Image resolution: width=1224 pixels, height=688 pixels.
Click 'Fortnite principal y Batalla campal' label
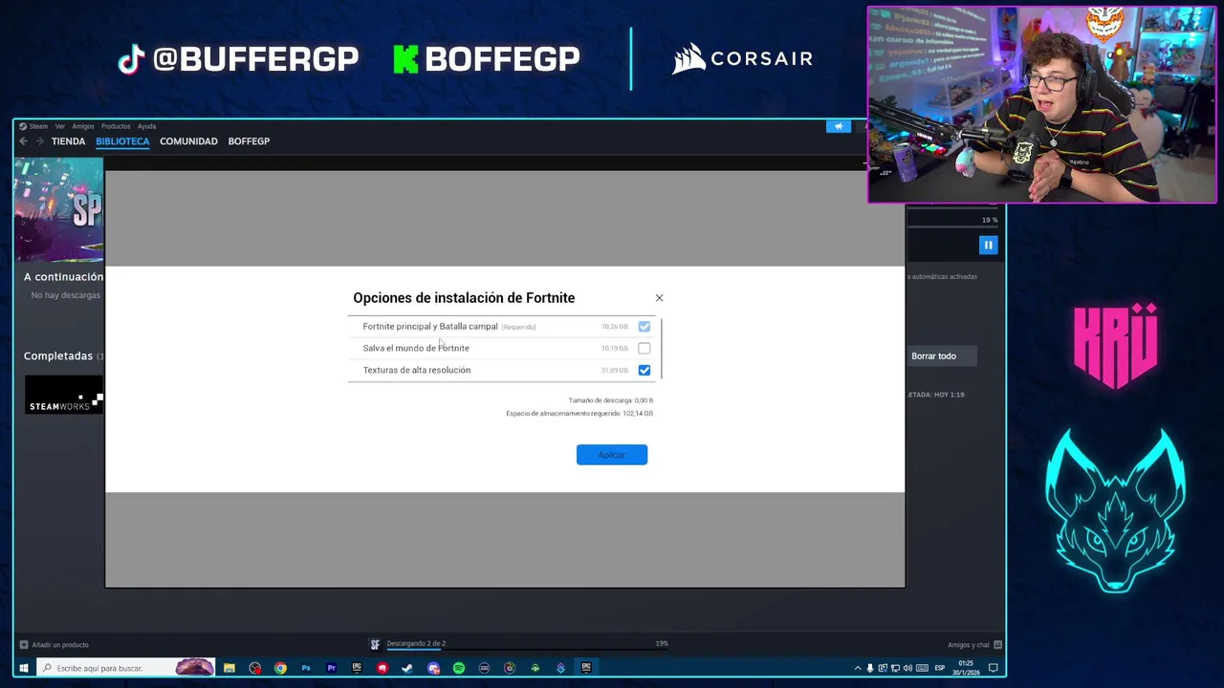[430, 327]
